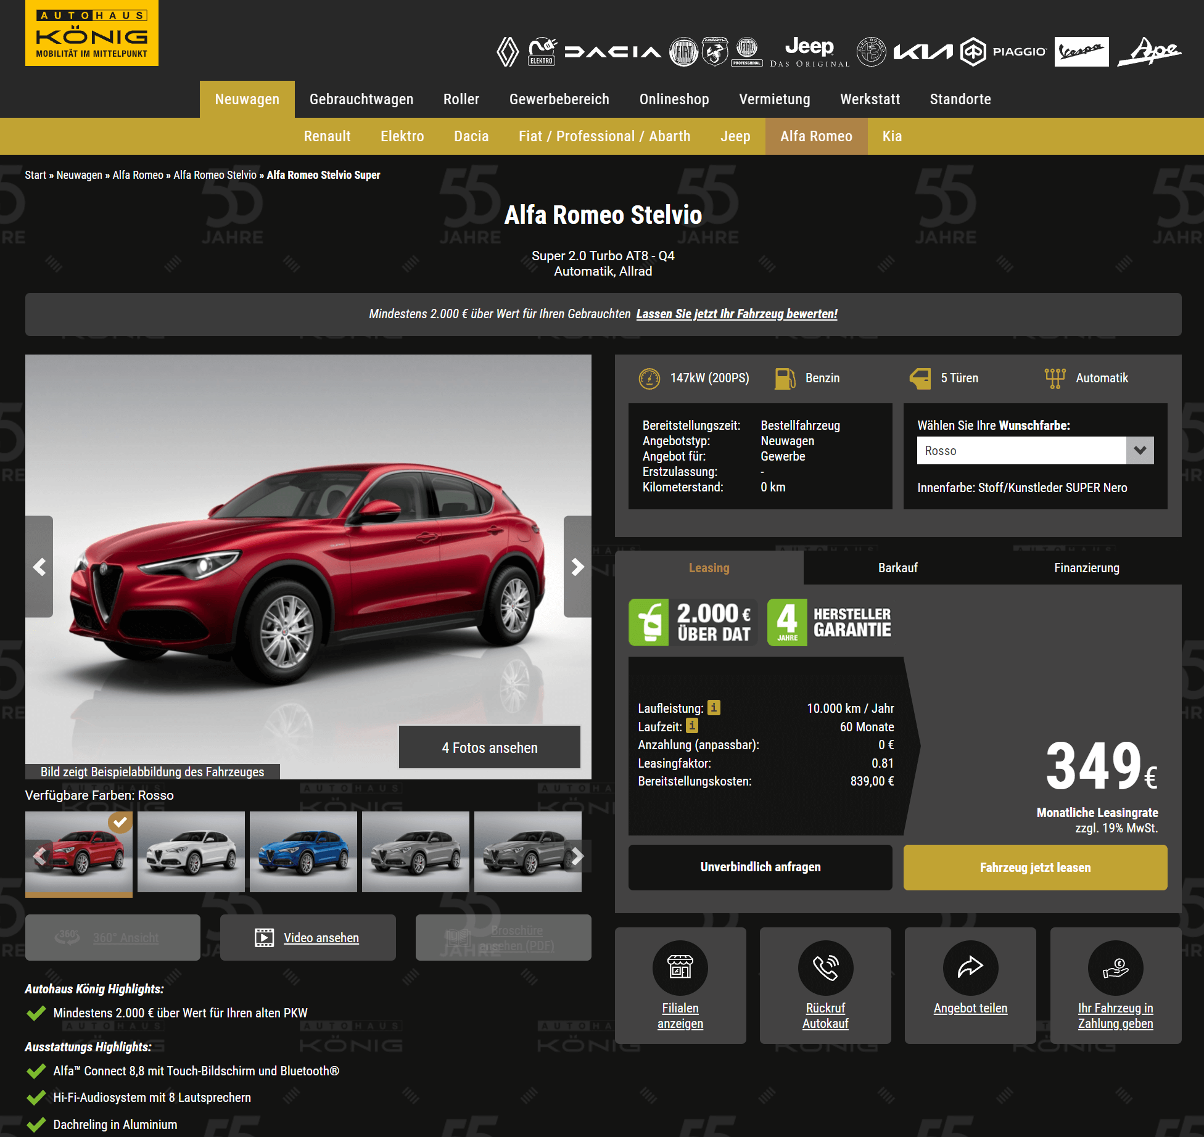The height and width of the screenshot is (1137, 1204).
Task: Go to Alfa Romeo Stelvio breadcrumb link
Action: point(215,175)
